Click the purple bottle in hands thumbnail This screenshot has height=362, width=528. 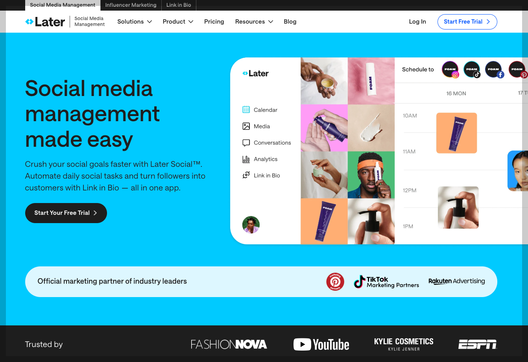pyautogui.click(x=324, y=128)
